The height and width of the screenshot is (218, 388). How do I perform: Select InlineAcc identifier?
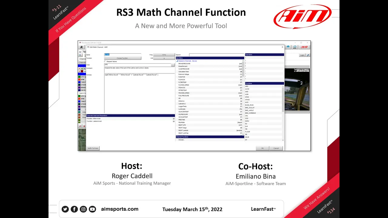click(x=210, y=101)
